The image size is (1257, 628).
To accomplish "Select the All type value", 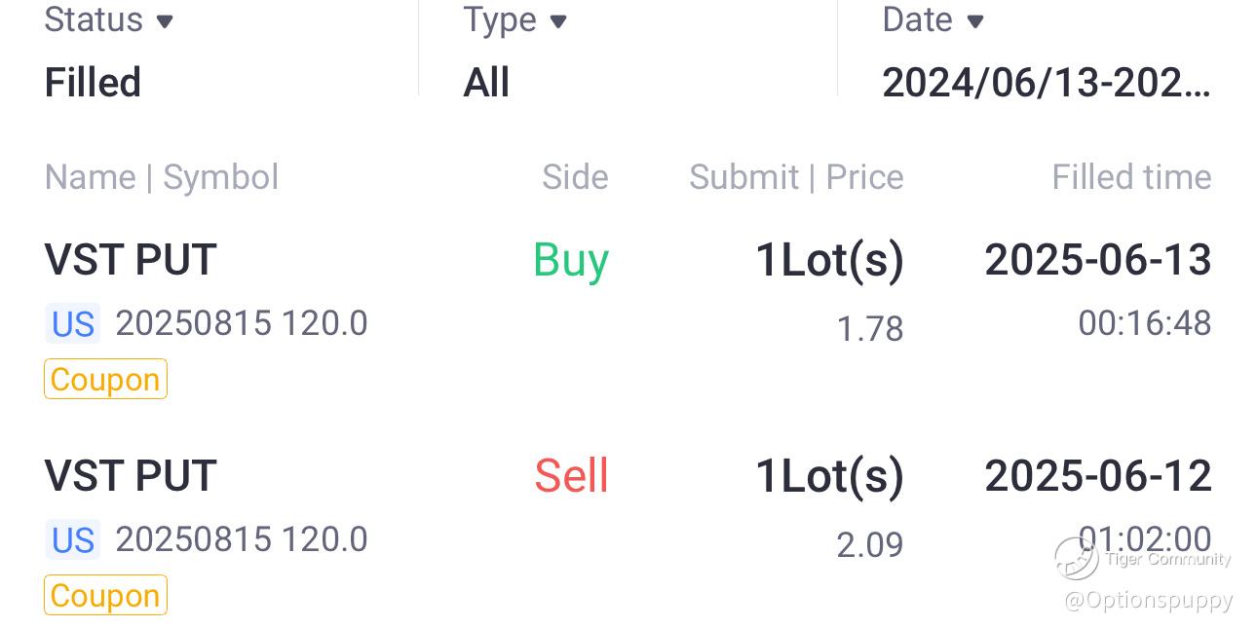I will point(486,83).
